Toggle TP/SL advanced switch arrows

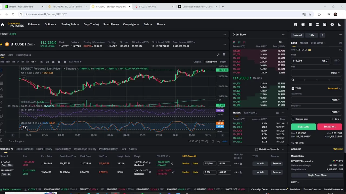pyautogui.click(x=340, y=88)
